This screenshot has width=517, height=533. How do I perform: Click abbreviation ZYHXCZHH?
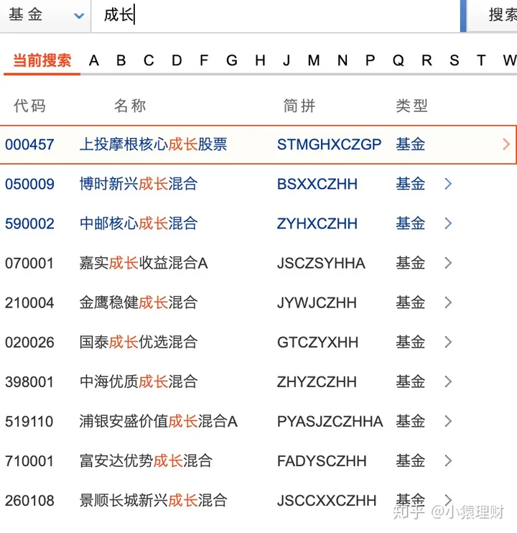(317, 223)
